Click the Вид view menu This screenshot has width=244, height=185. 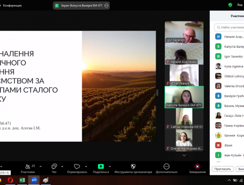click(240, 5)
